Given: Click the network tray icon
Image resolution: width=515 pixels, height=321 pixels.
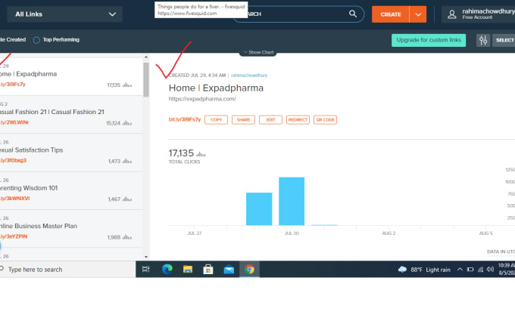Looking at the screenshot, I should click(480, 270).
